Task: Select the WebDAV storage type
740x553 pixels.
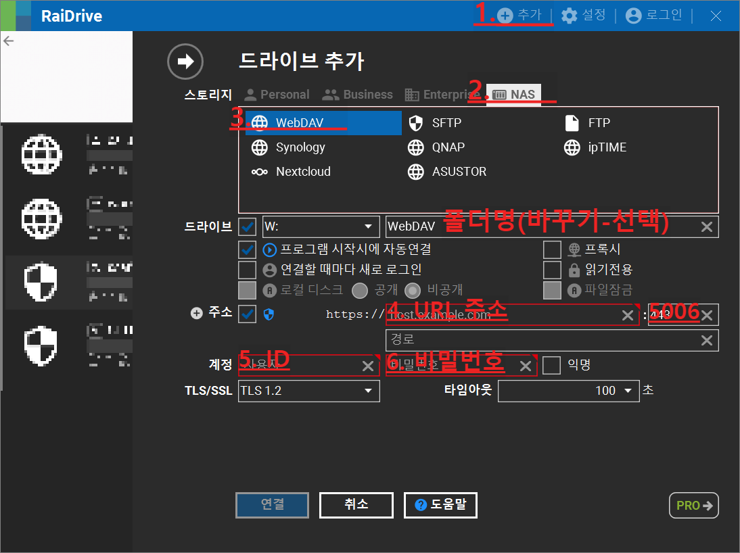Action: coord(323,122)
